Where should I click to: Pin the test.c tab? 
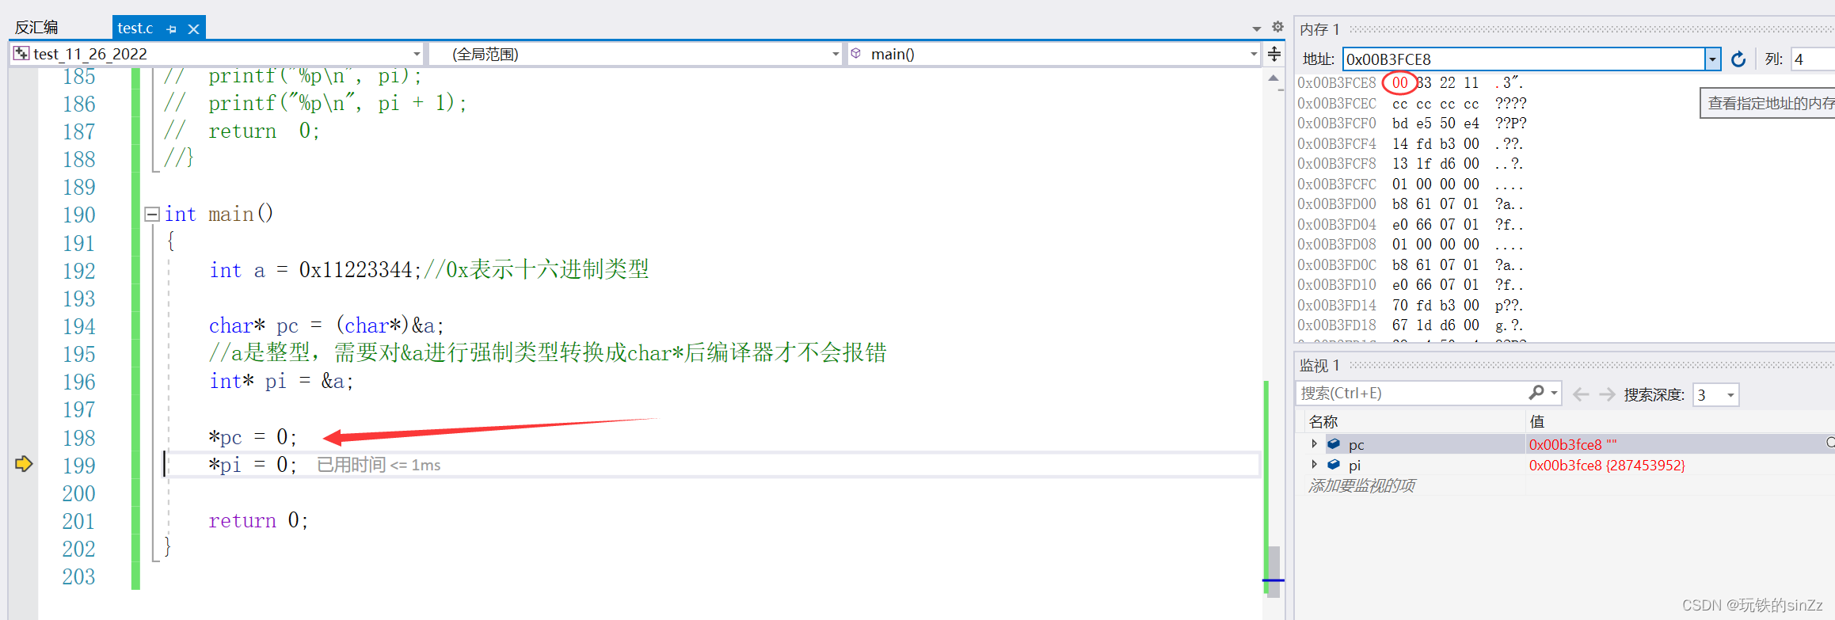point(172,29)
